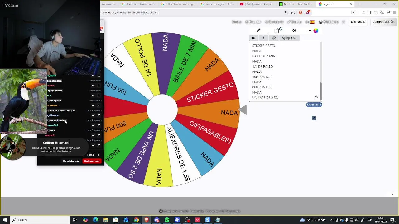This screenshot has height=224, width=399.
Task: Save wheel with Guardar
Action: click(253, 22)
